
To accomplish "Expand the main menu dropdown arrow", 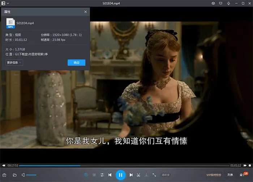I will (8, 3).
